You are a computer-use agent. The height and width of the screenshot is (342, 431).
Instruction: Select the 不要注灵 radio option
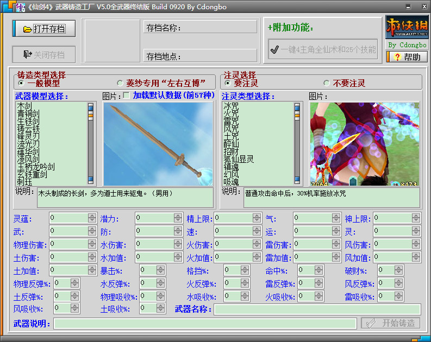pos(327,83)
